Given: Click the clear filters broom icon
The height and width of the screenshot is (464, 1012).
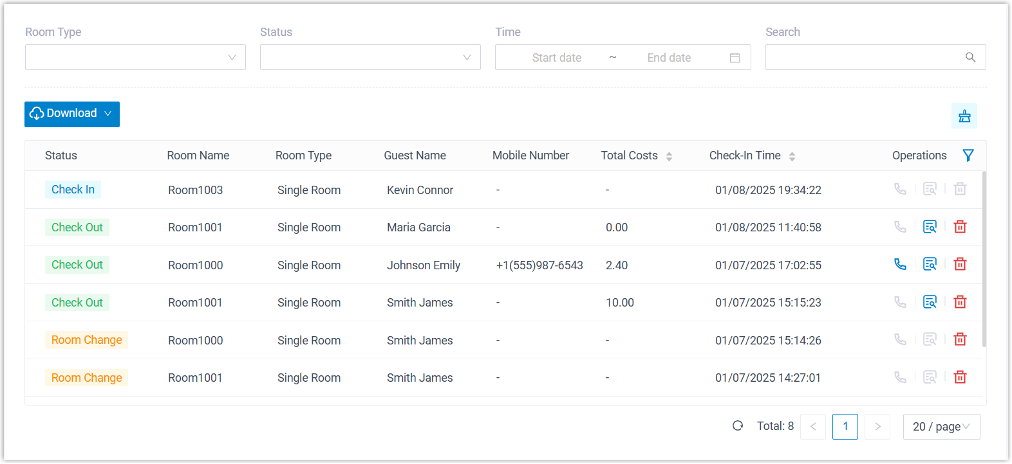Looking at the screenshot, I should click(x=964, y=116).
